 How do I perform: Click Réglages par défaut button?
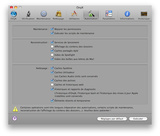pyautogui.click(x=112, y=119)
